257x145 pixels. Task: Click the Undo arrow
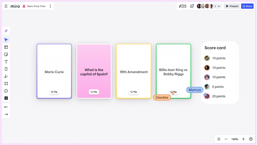click(6, 107)
